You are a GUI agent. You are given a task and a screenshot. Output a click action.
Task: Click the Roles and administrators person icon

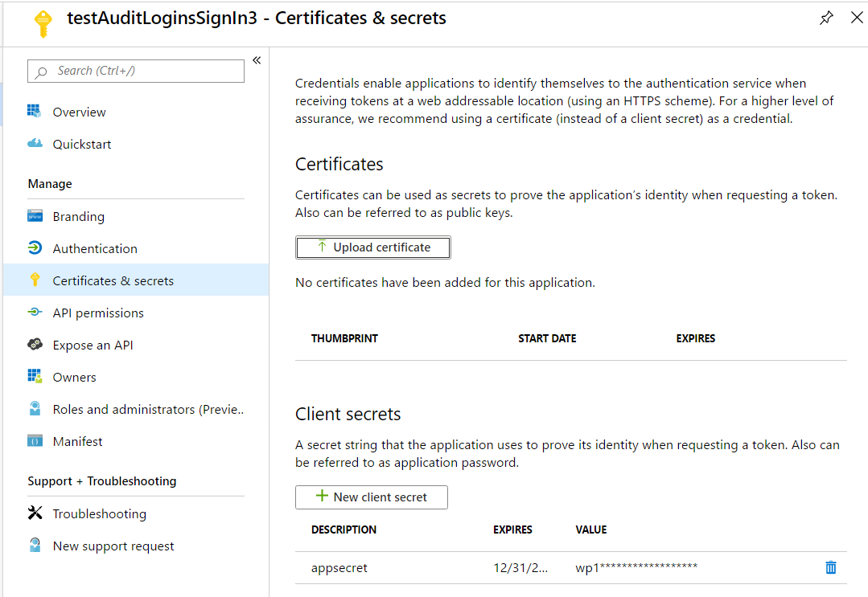pos(35,408)
